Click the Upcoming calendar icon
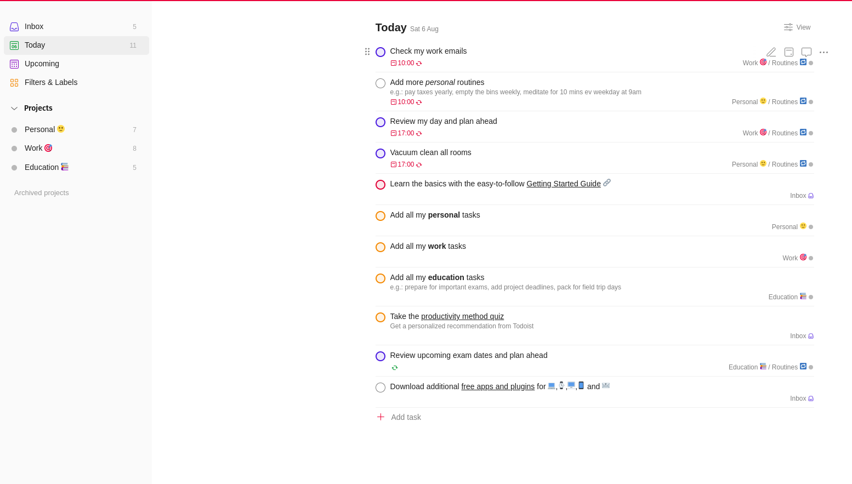The width and height of the screenshot is (852, 484). (x=14, y=64)
